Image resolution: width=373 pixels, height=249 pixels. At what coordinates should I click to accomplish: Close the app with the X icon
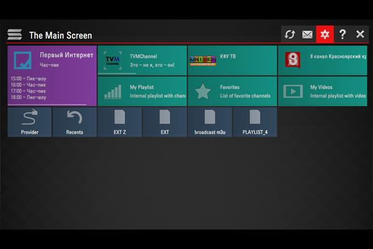(x=360, y=34)
